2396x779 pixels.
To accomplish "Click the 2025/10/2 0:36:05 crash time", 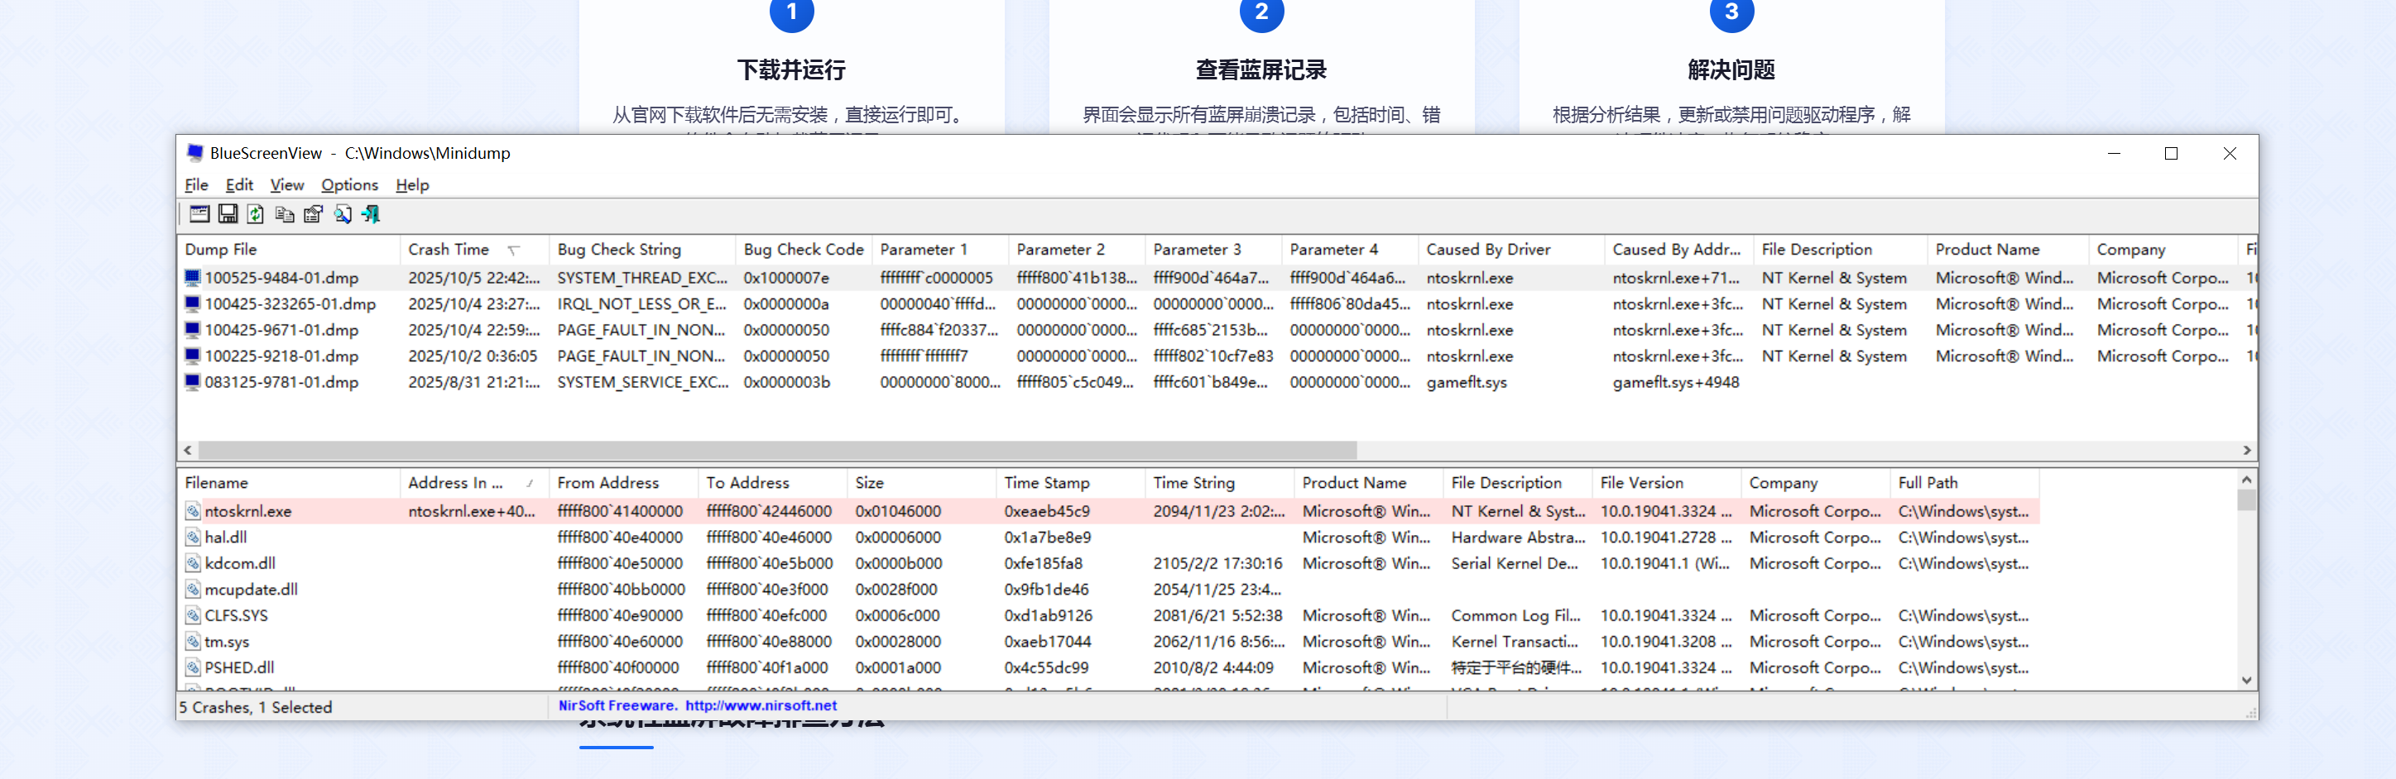I will pos(473,356).
